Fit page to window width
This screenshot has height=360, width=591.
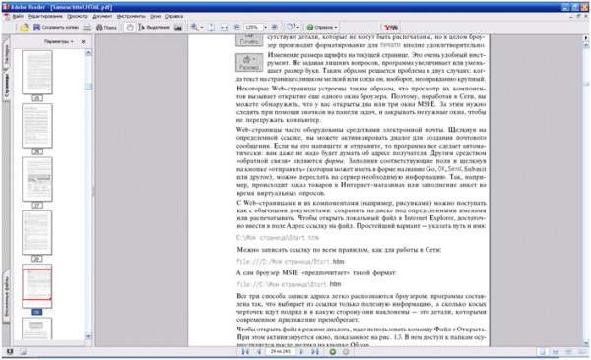pos(224,28)
